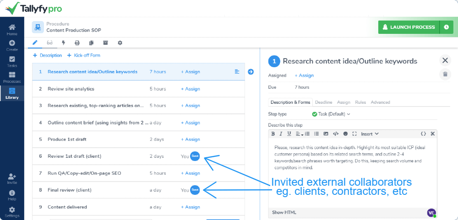
Task: Assign the Outline content brief step
Action: (x=191, y=123)
